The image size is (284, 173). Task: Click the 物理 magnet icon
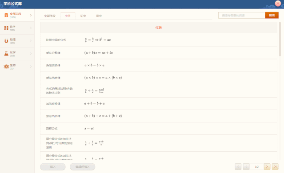coord(6,41)
